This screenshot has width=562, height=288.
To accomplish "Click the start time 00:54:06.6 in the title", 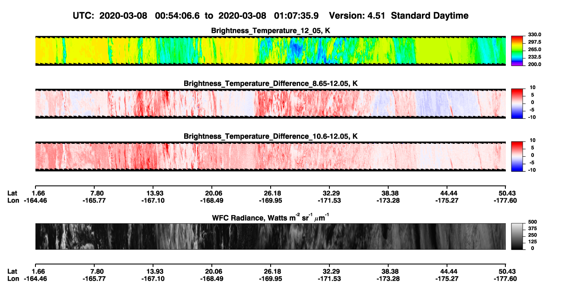I will click(177, 16).
